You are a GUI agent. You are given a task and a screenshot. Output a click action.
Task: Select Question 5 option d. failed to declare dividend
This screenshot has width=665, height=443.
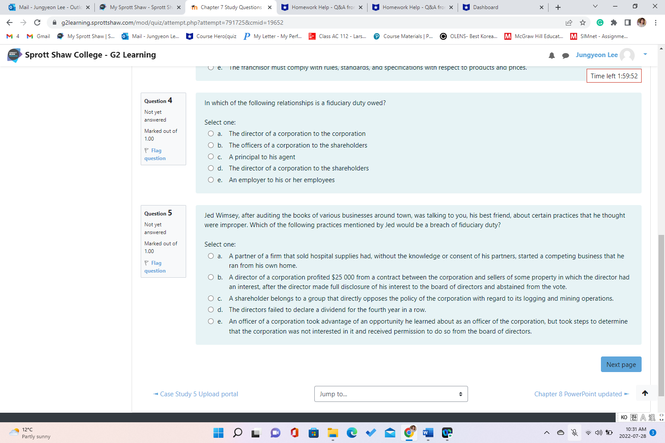click(x=211, y=310)
